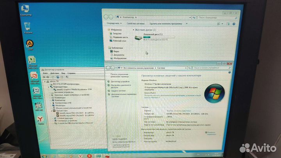Click Свойства системы in Explorer toolbar
The image size is (281, 158).
[135, 23]
